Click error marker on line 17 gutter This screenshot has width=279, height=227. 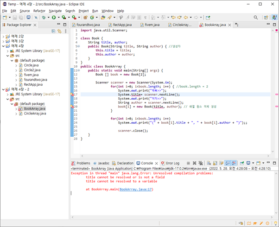(x=72, y=95)
